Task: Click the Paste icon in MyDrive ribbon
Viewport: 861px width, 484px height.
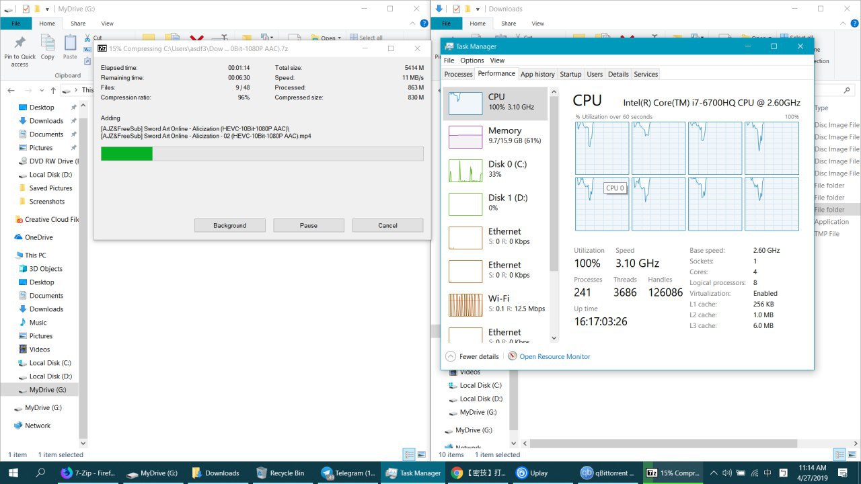Action: click(70, 44)
